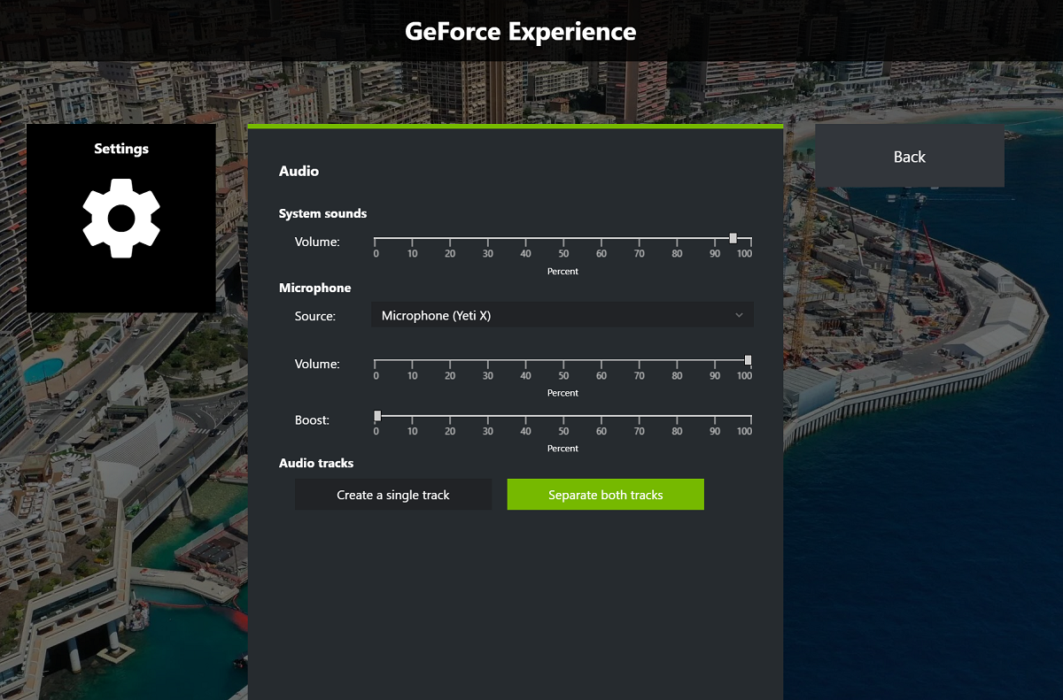
Task: Set Microphone volume to 70 percent
Action: 639,361
